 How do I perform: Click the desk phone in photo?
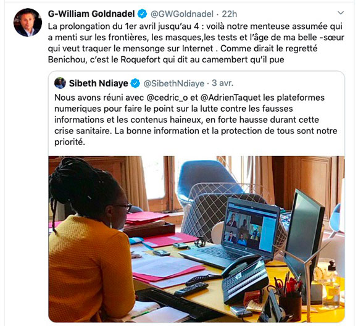pyautogui.click(x=246, y=280)
